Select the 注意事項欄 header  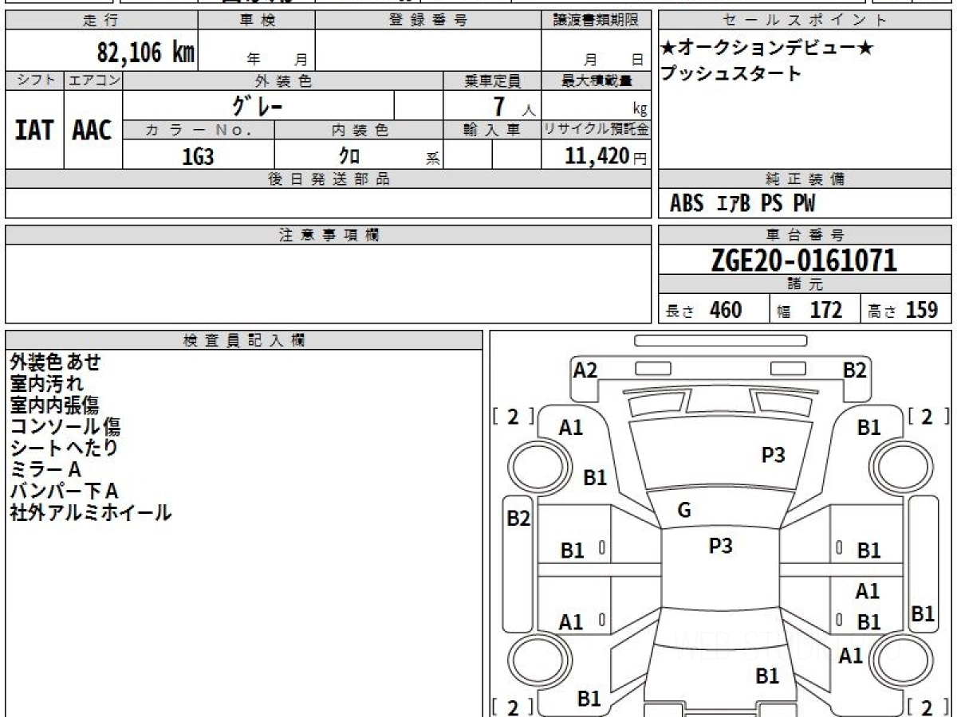click(x=329, y=235)
